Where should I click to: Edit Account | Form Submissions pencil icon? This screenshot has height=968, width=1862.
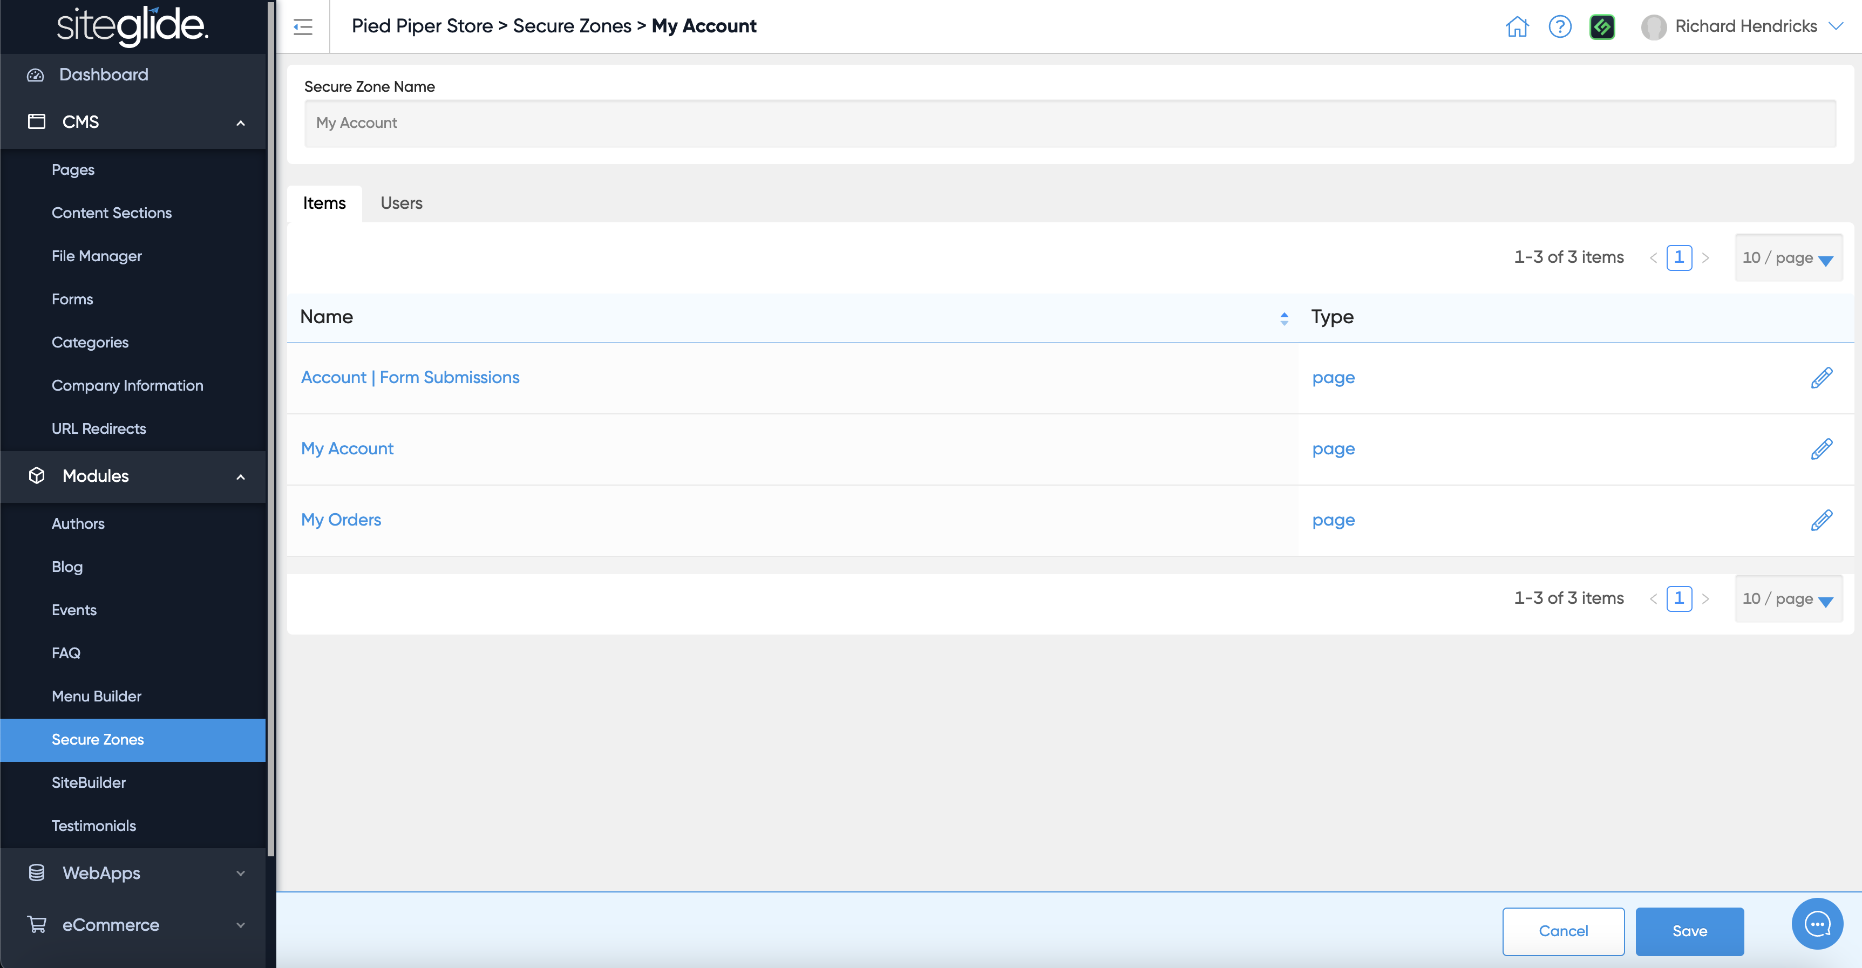click(x=1821, y=377)
